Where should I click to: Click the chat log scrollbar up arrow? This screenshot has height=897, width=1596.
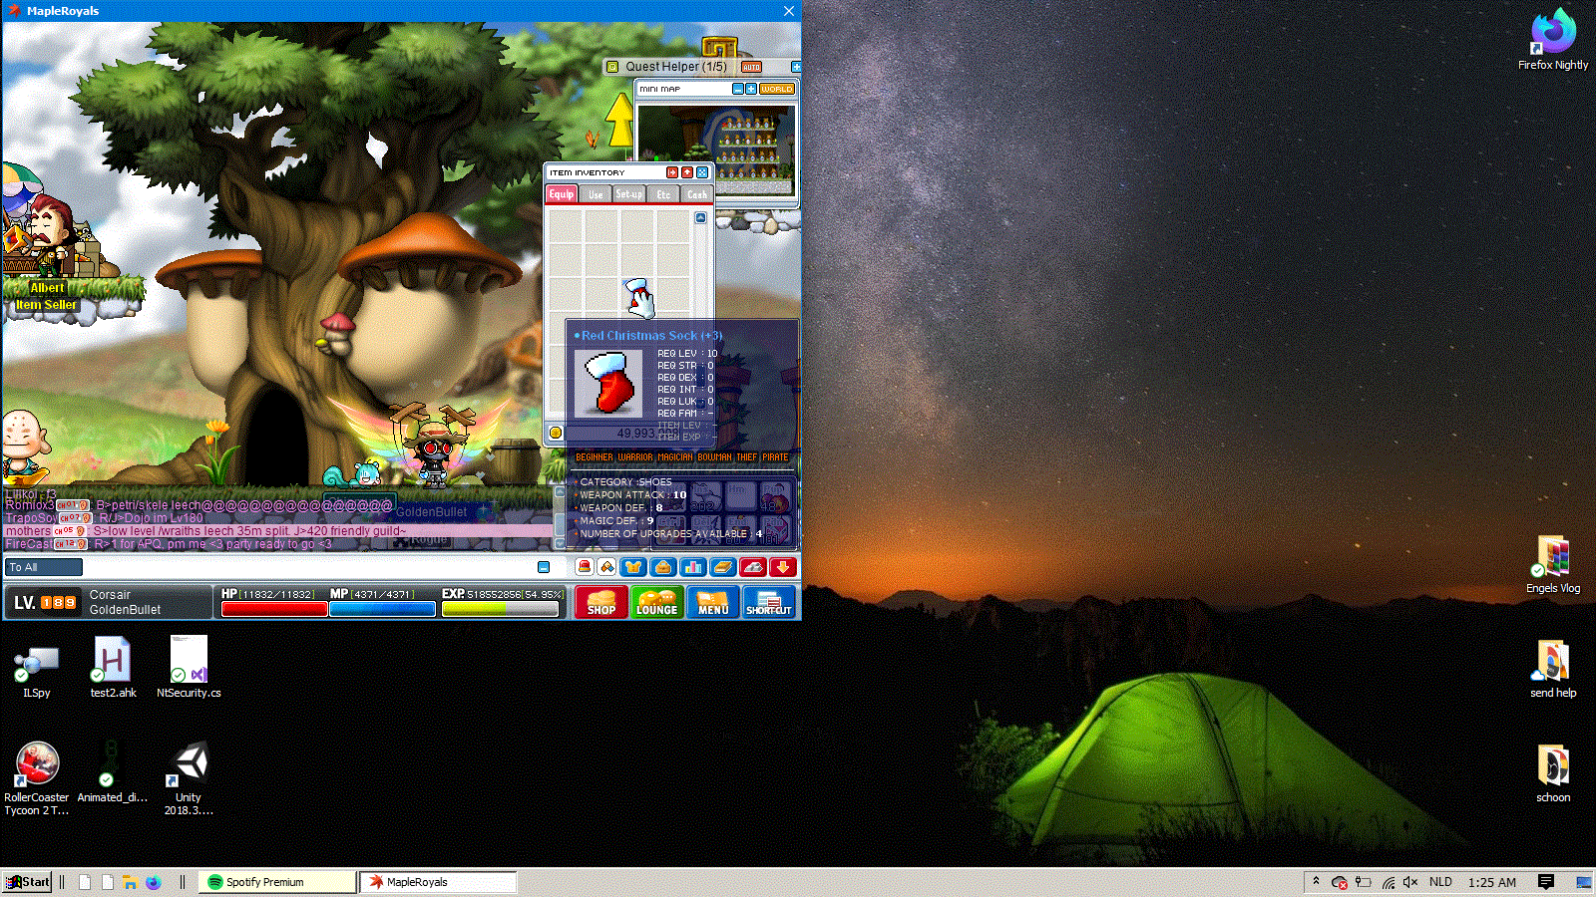[x=560, y=492]
